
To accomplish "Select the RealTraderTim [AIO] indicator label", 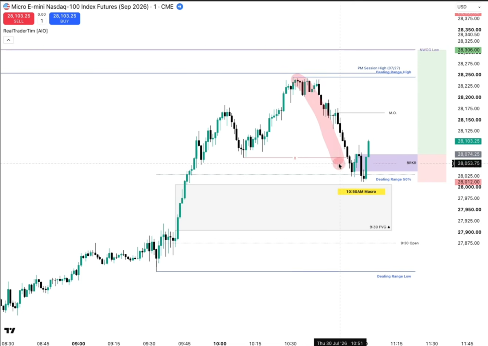I will 26,31.
